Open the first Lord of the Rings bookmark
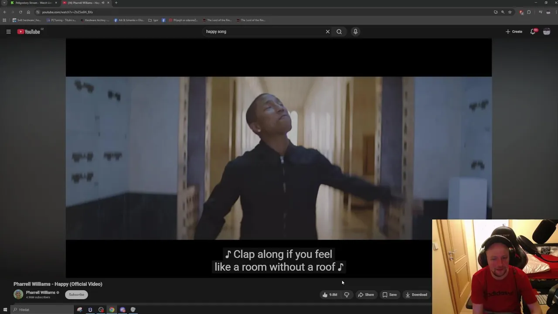Viewport: 558px width, 314px height. pos(217,20)
